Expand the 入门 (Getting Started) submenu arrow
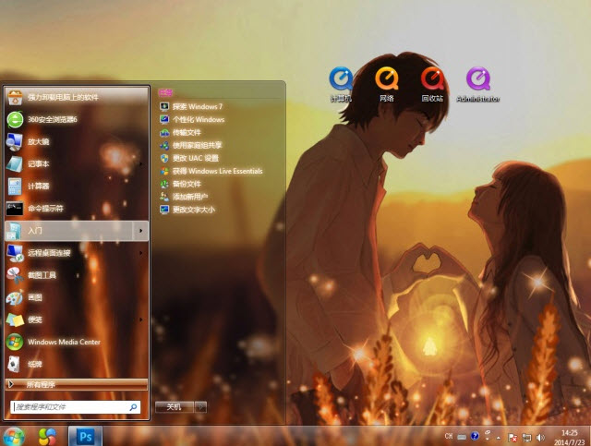This screenshot has width=591, height=446. 140,230
